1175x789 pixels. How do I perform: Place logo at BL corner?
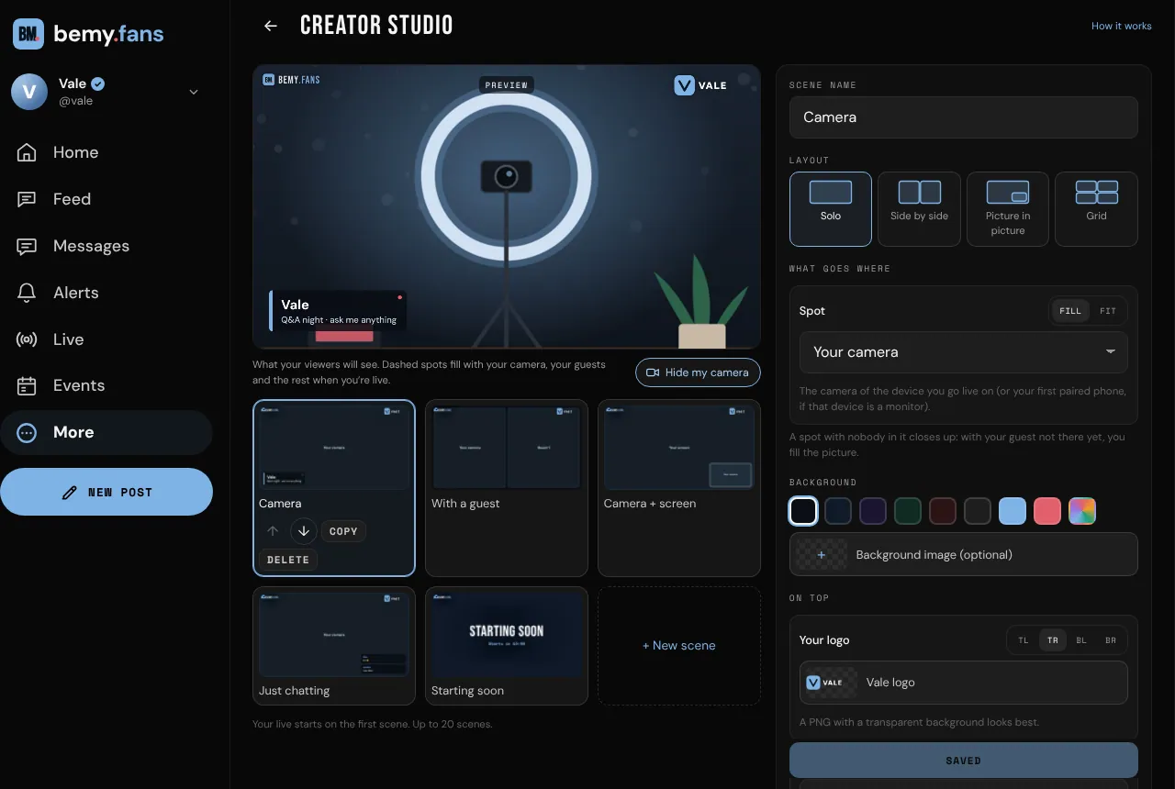tap(1081, 640)
